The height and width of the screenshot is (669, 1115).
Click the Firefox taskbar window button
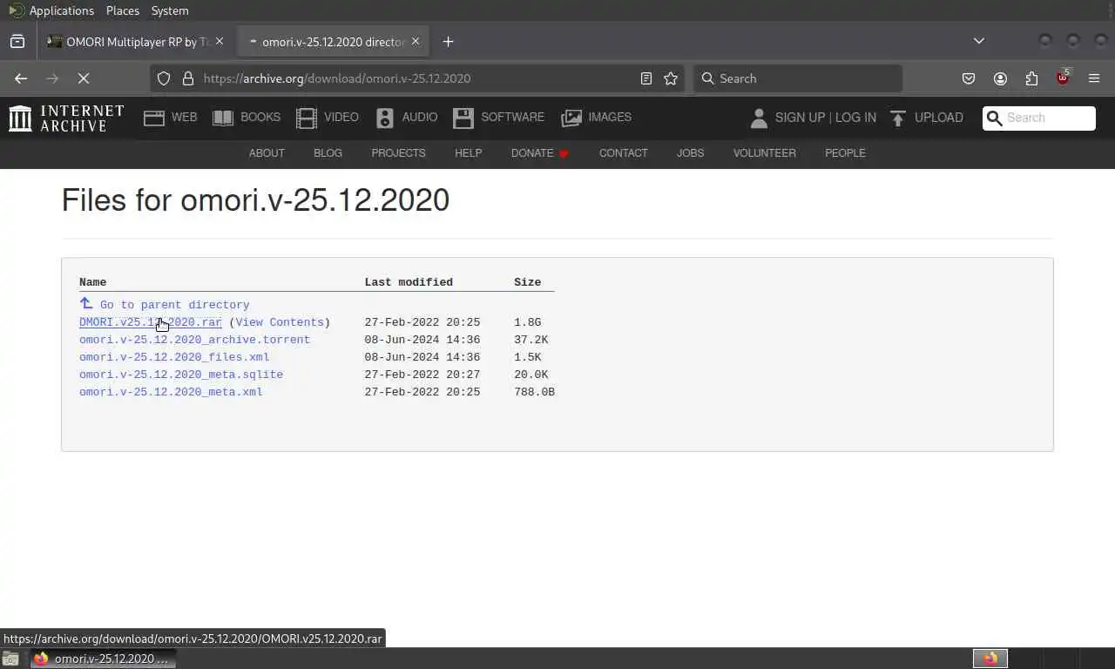[103, 659]
